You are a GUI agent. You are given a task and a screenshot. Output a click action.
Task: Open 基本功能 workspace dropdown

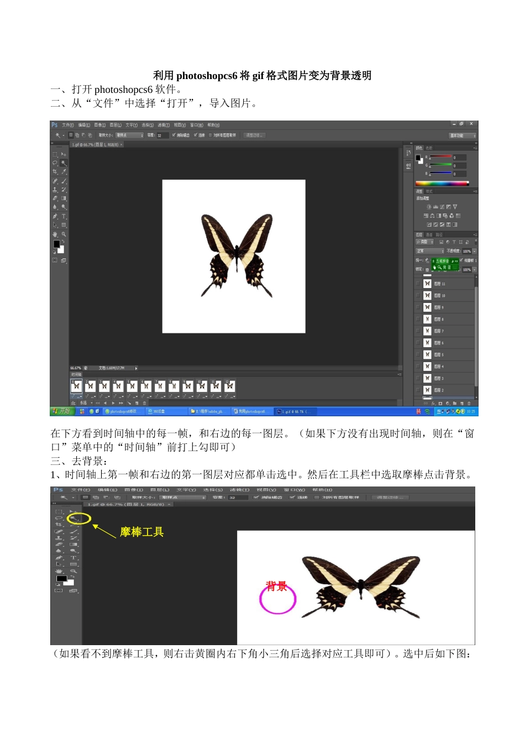coord(463,135)
